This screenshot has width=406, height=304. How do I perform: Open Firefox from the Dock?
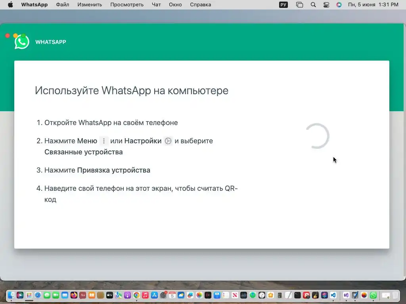74,295
